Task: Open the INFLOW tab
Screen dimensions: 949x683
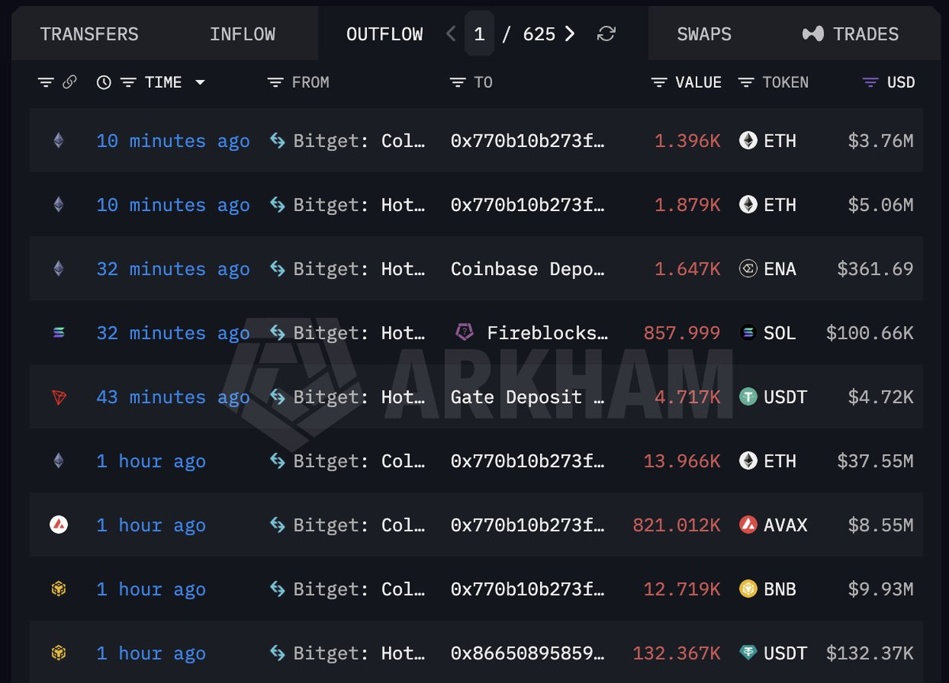Action: pos(243,34)
